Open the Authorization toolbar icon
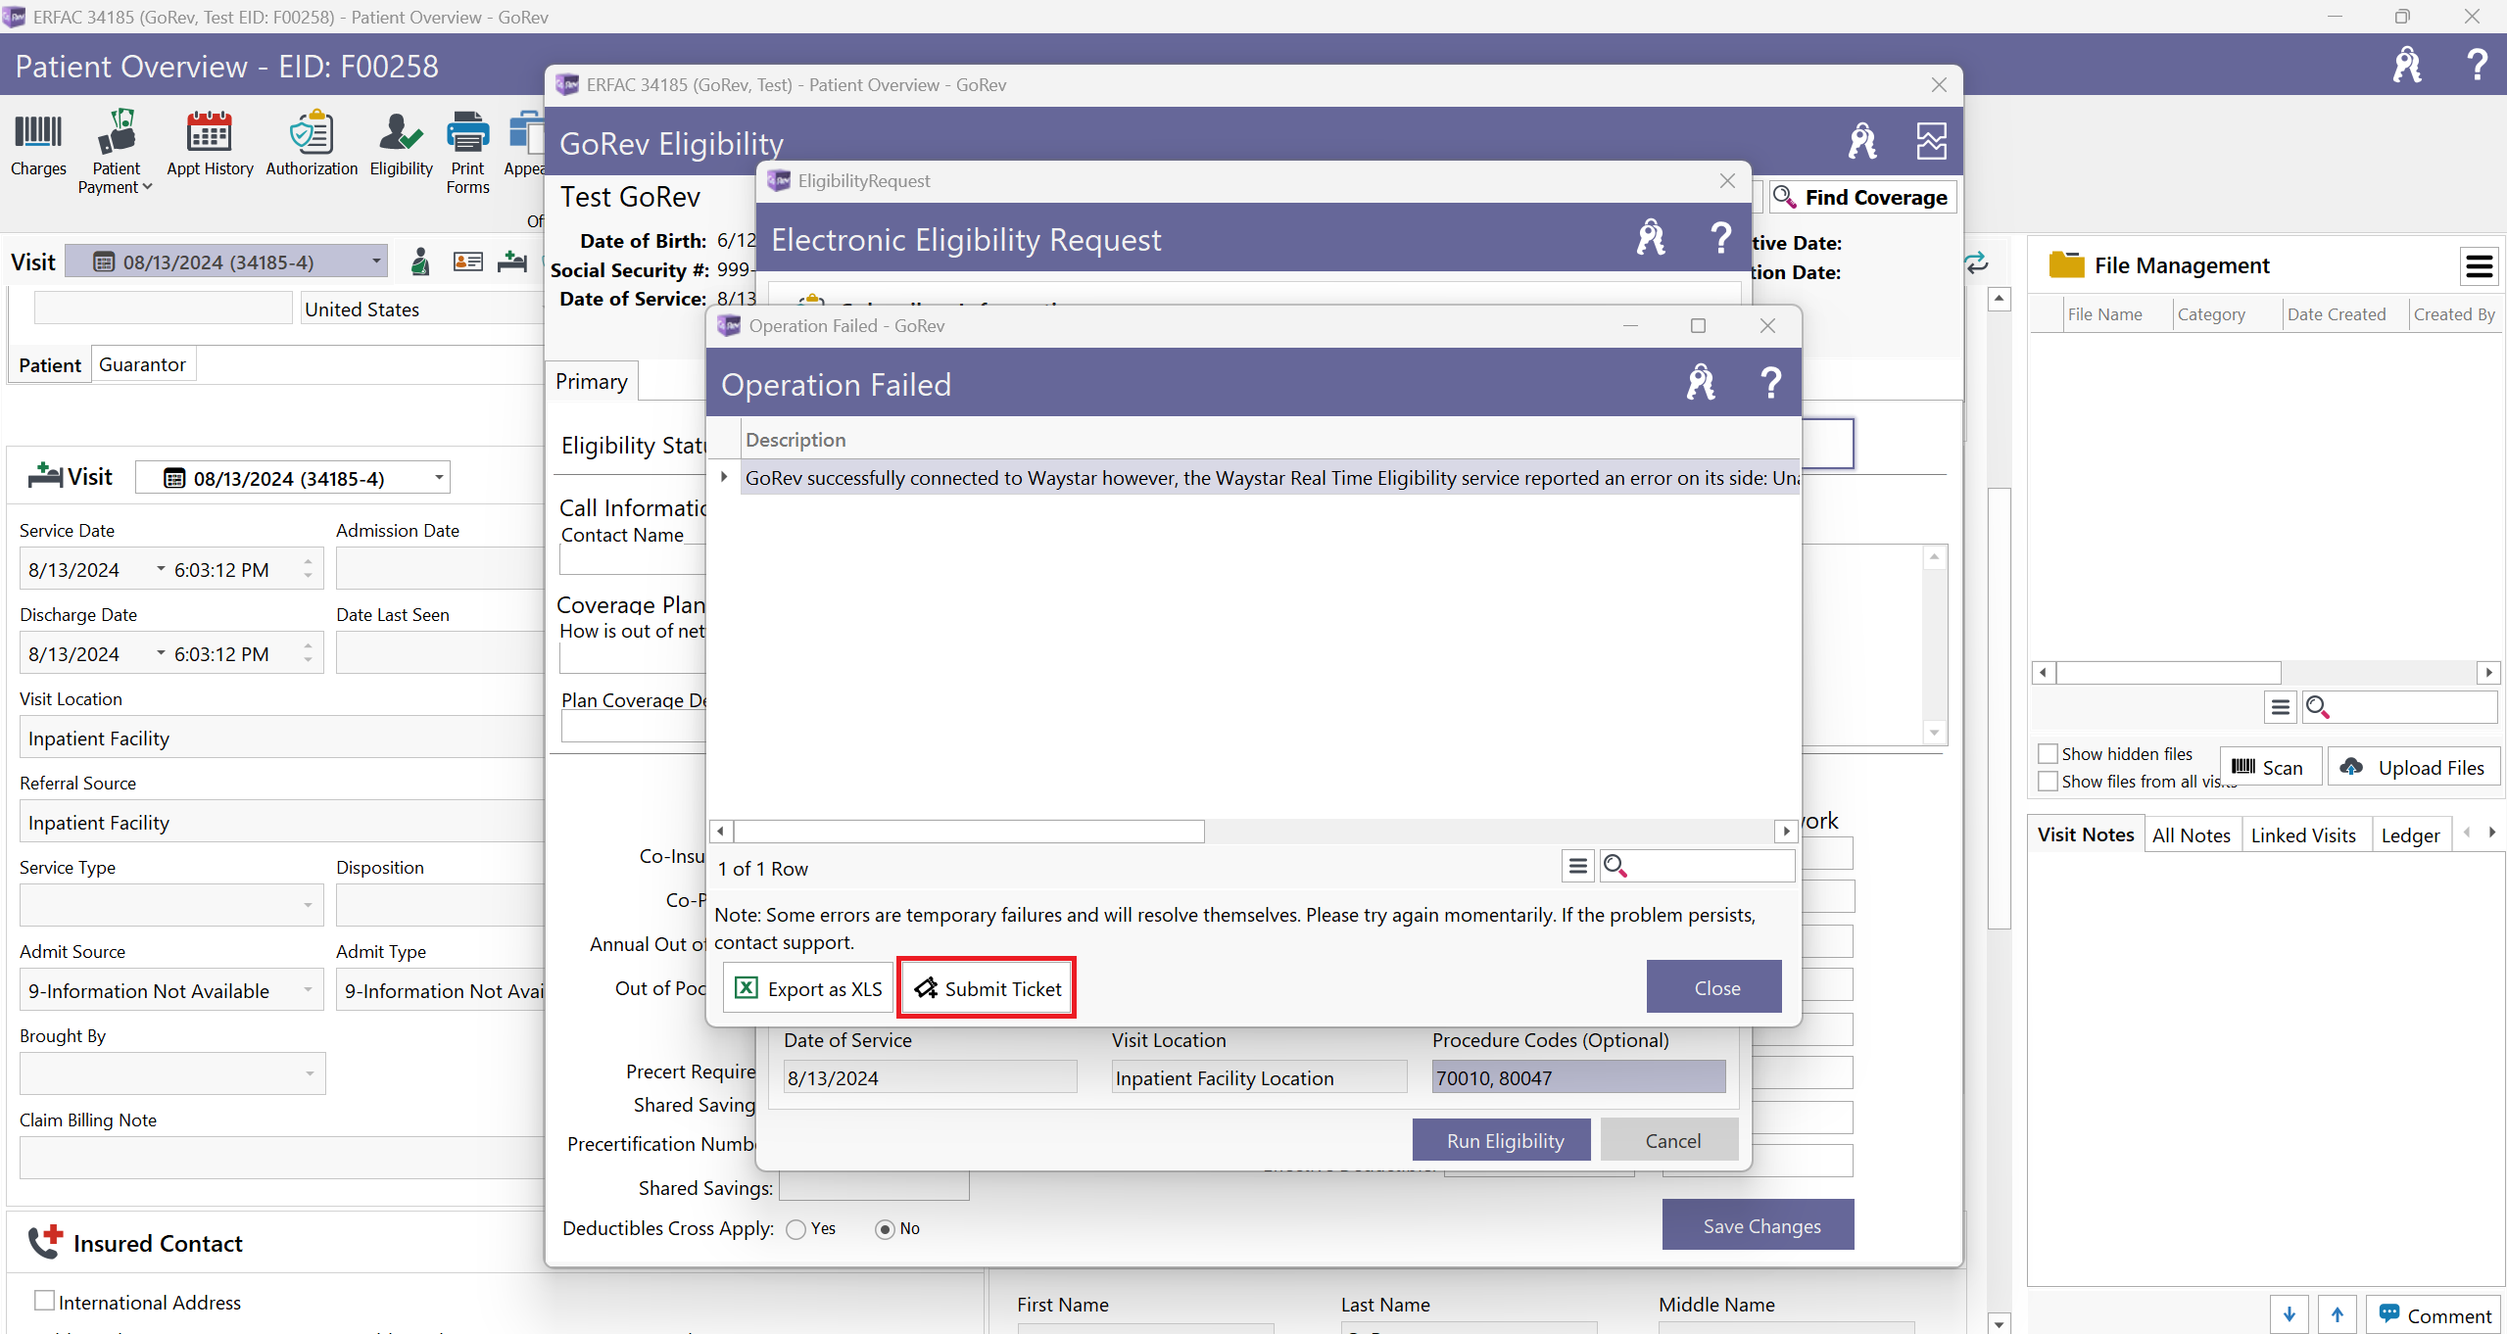This screenshot has width=2507, height=1334. click(312, 144)
